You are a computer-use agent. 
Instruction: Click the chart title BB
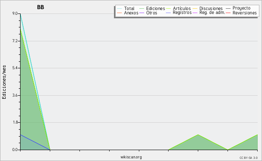click(x=41, y=7)
